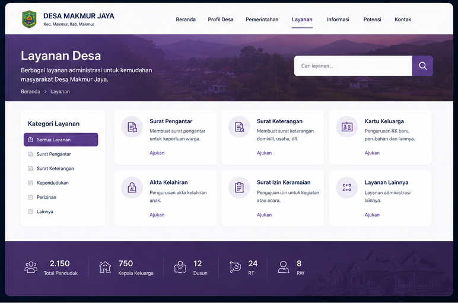458x303 pixels.
Task: Click Ajukan on the Kartu Keluarga card
Action: pyautogui.click(x=372, y=153)
